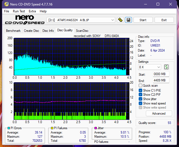Screen dimensions: 179x147
Task: Open the Help menu
Action: tap(43, 11)
